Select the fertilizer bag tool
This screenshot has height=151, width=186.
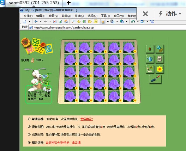(160, 59)
